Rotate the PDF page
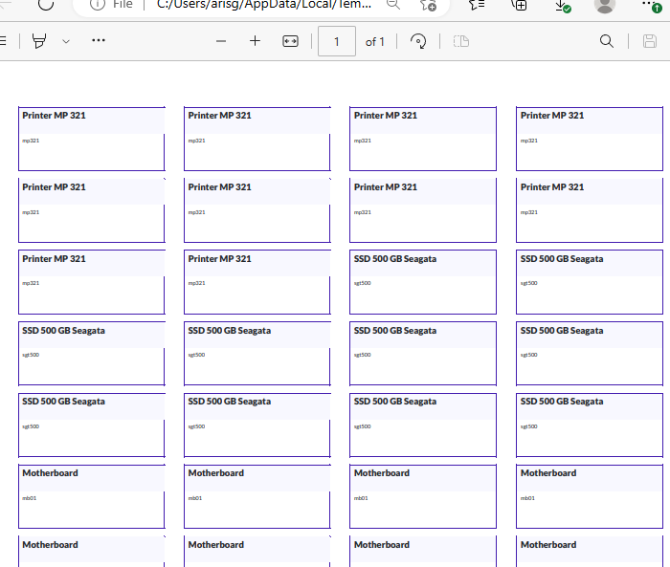Viewport: 670px width, 567px height. coord(418,41)
